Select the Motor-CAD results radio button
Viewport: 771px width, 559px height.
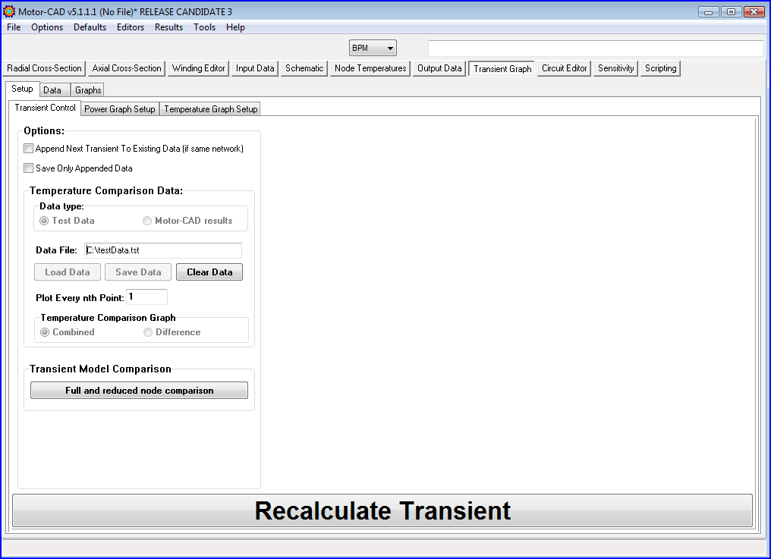pos(147,221)
